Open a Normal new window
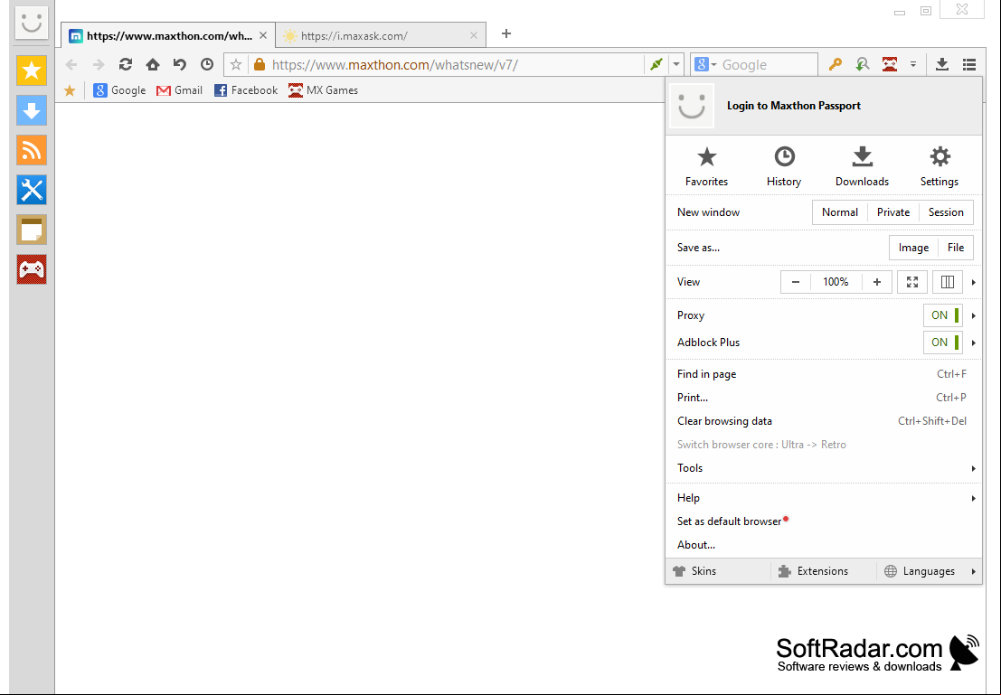The height and width of the screenshot is (695, 1001). [x=839, y=212]
